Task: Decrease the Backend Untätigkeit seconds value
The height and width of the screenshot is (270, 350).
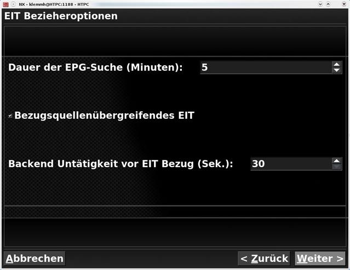Action: point(337,166)
